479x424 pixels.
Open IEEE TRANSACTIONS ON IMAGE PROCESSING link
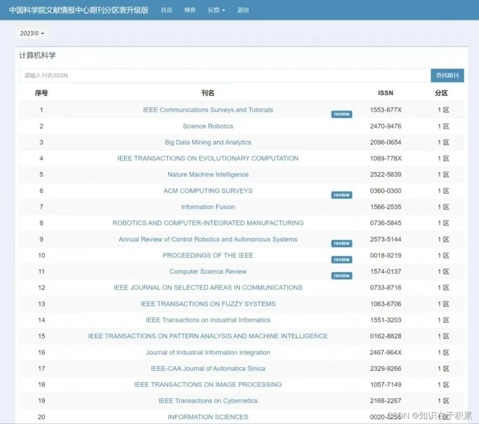point(208,384)
